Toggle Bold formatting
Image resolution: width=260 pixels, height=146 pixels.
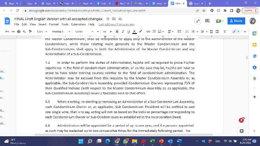click(117, 32)
